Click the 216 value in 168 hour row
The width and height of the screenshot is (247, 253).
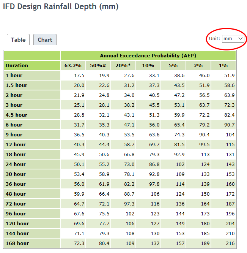[230, 243]
